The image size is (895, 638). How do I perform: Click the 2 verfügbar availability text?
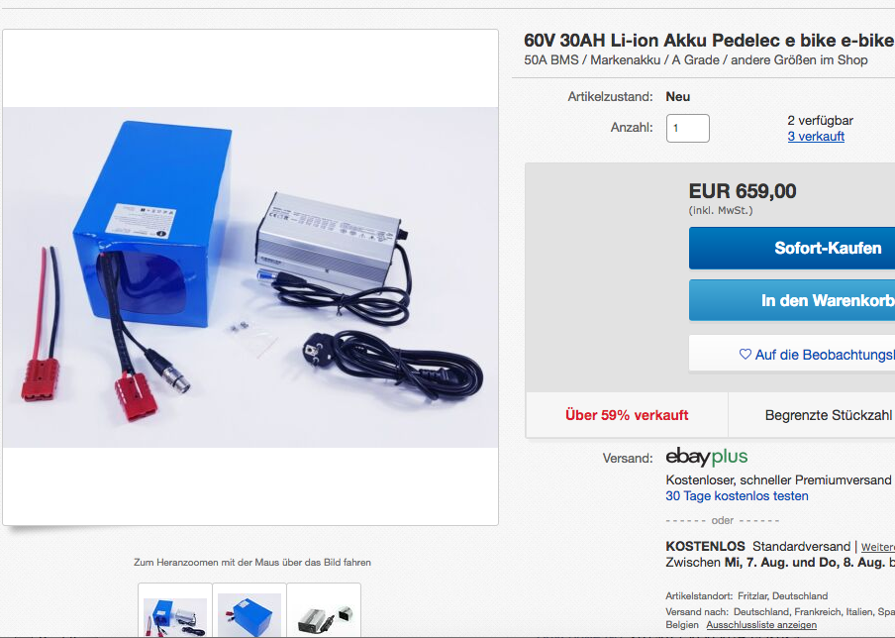tap(820, 121)
